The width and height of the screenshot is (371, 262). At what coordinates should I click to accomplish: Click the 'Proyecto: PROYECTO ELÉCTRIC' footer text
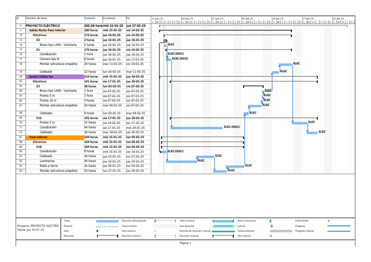point(38,226)
